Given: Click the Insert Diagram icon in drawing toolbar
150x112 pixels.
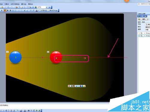Looking at the screenshot, I should pyautogui.click(x=9, y=111).
